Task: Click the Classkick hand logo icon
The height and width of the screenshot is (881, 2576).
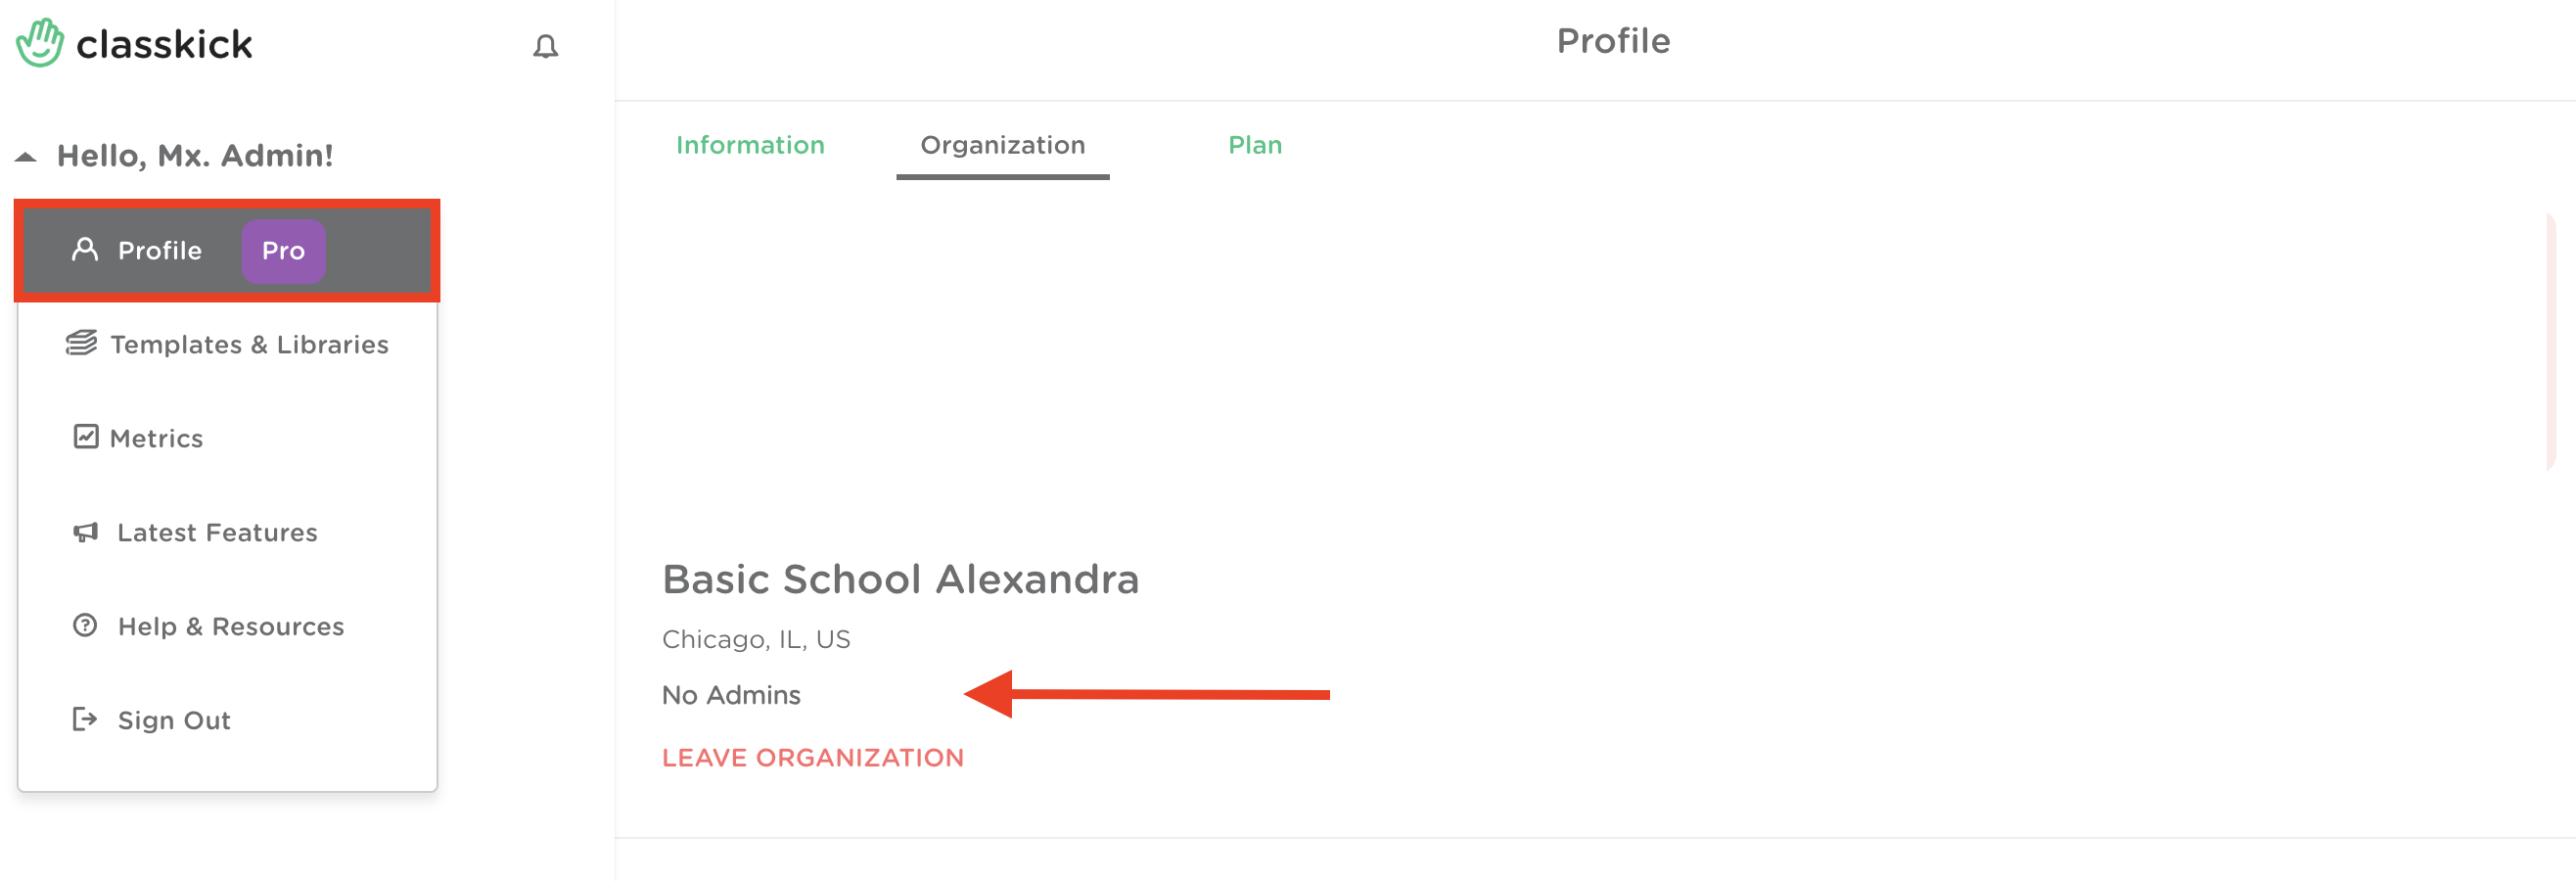Action: (x=40, y=43)
